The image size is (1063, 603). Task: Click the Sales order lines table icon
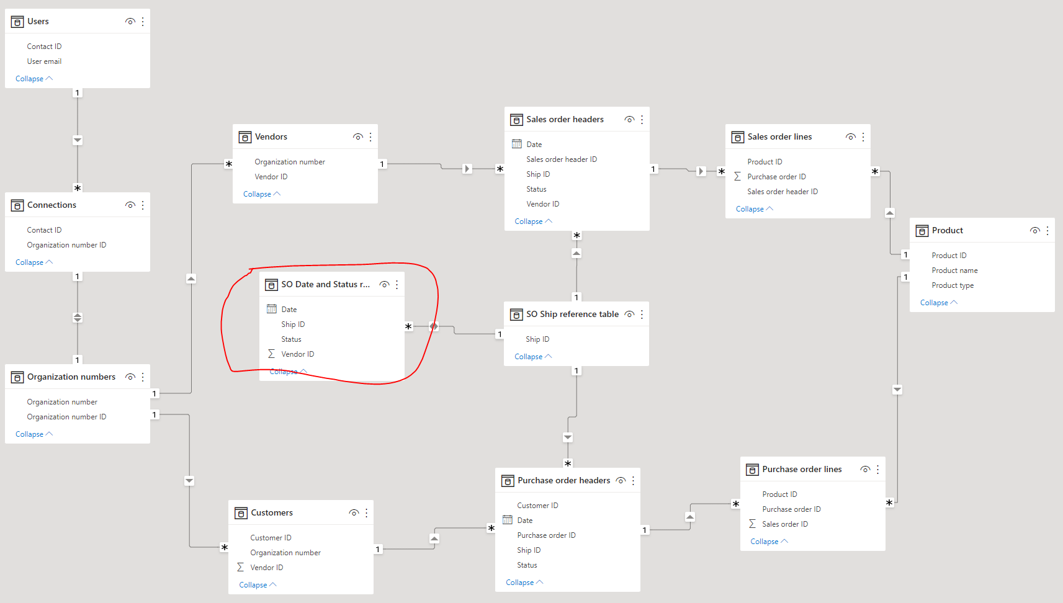737,137
